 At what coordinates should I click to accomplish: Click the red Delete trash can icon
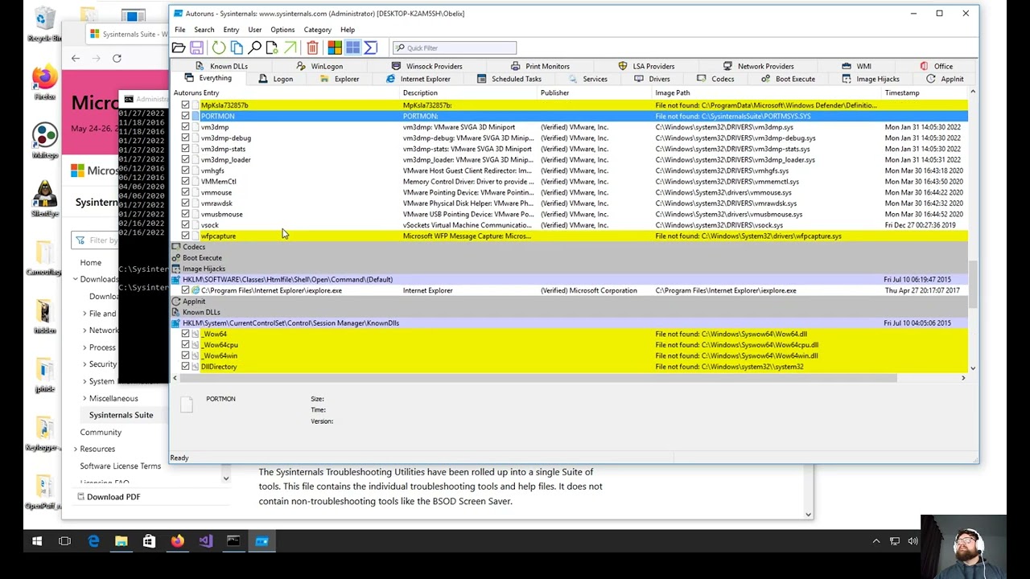(312, 48)
